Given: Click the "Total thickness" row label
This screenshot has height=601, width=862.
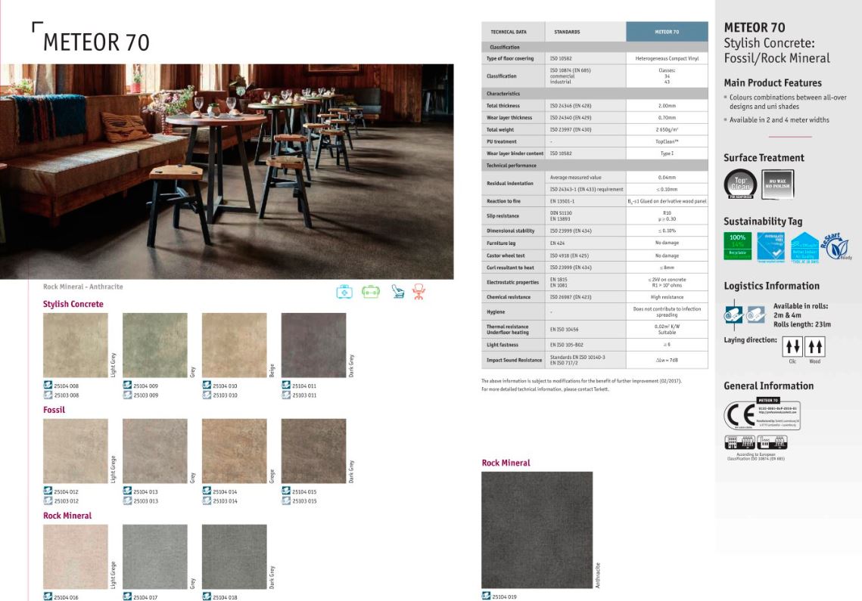Looking at the screenshot, I should [503, 106].
